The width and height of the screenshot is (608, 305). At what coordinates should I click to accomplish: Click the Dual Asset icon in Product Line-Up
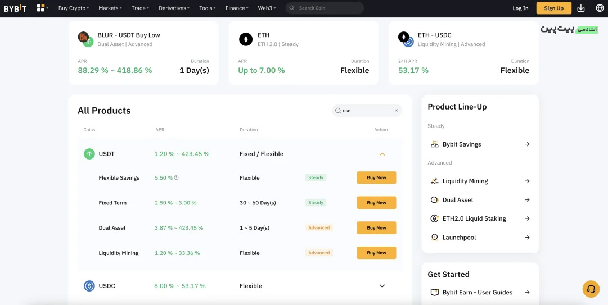tap(434, 200)
